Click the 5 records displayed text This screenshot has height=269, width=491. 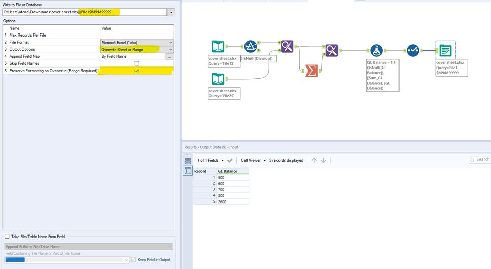point(287,160)
